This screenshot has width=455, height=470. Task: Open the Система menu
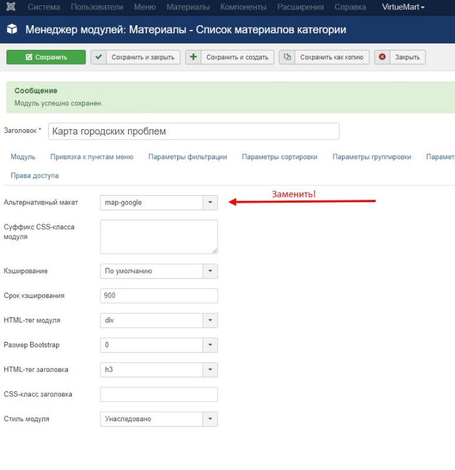click(44, 7)
